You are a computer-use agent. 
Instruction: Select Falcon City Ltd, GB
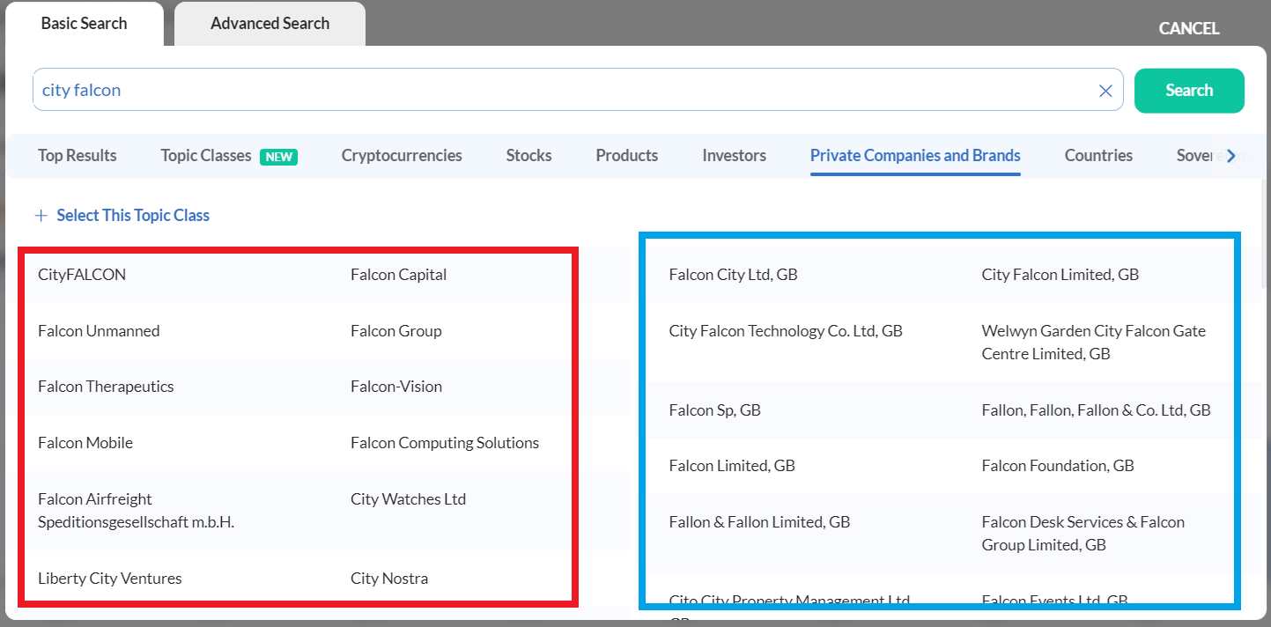pos(733,275)
